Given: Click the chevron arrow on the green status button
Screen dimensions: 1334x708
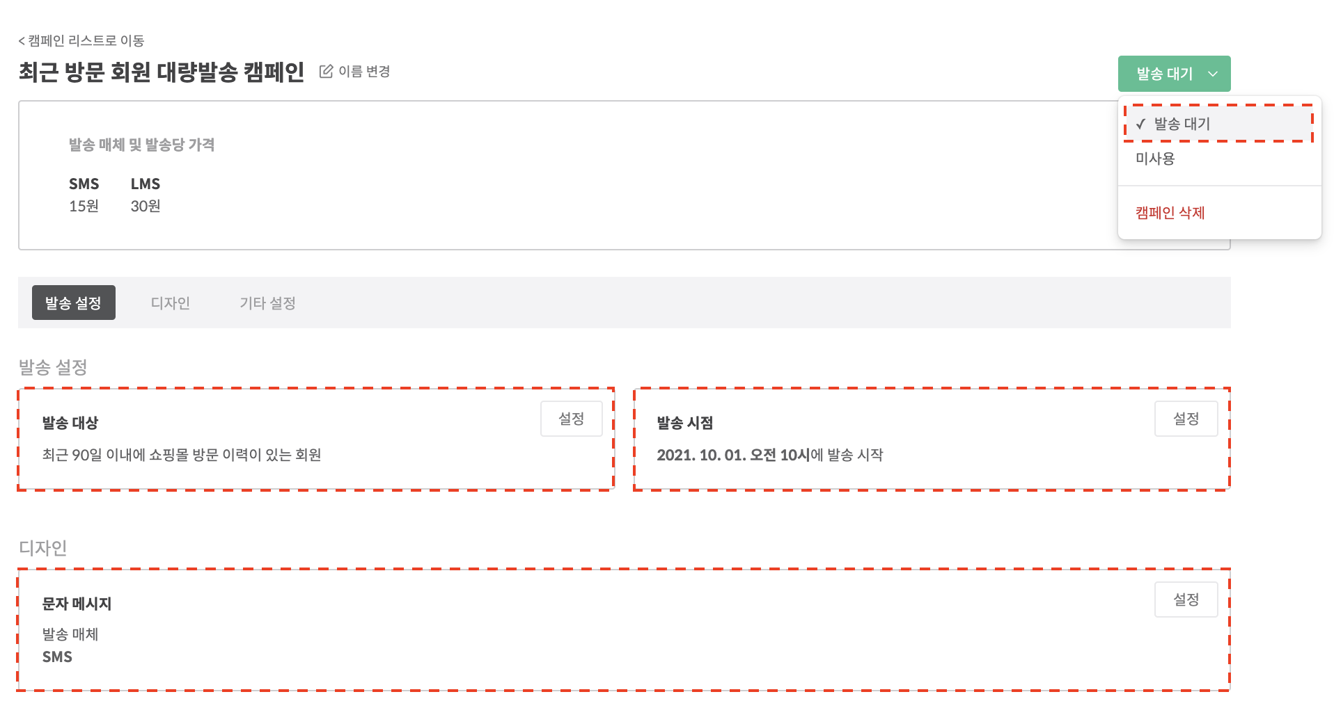Looking at the screenshot, I should coord(1213,74).
